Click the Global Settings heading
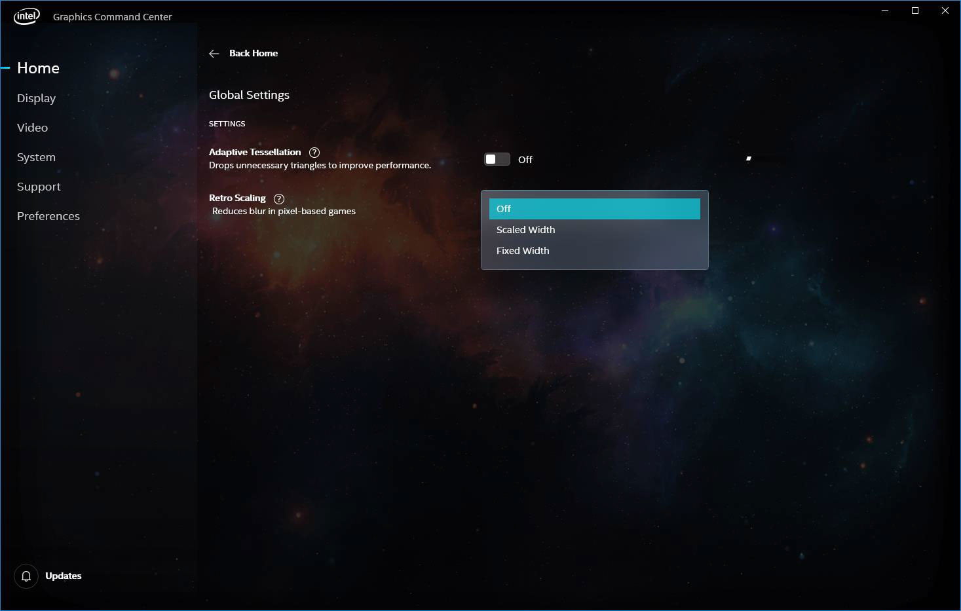This screenshot has width=961, height=611. [x=249, y=95]
